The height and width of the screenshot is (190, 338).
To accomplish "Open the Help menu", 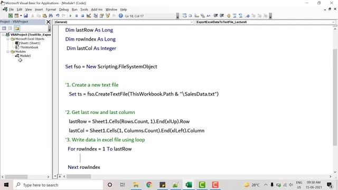I will pyautogui.click(x=124, y=9).
